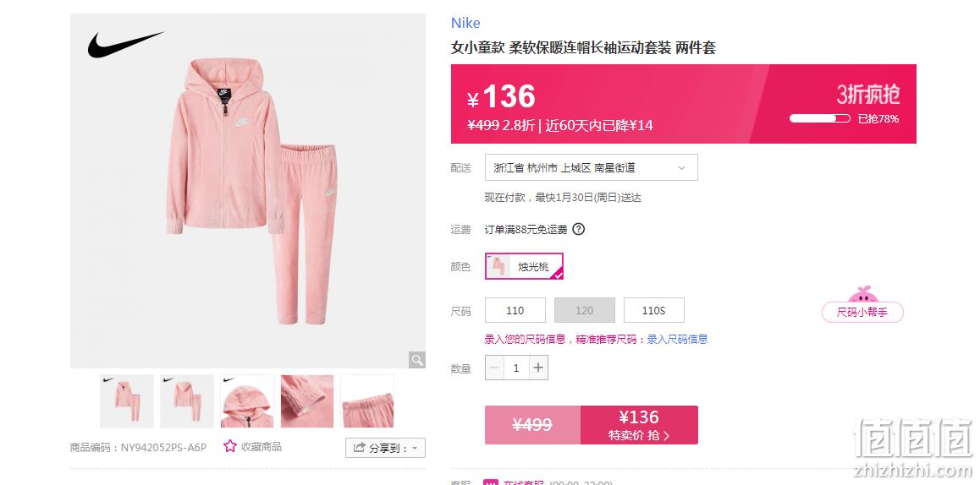
Task: Click the Nike swoosh logo on image
Action: pyautogui.click(x=125, y=44)
